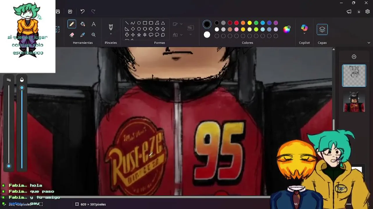The width and height of the screenshot is (373, 209).
Task: Choose the Rectangle shape
Action: point(145,23)
